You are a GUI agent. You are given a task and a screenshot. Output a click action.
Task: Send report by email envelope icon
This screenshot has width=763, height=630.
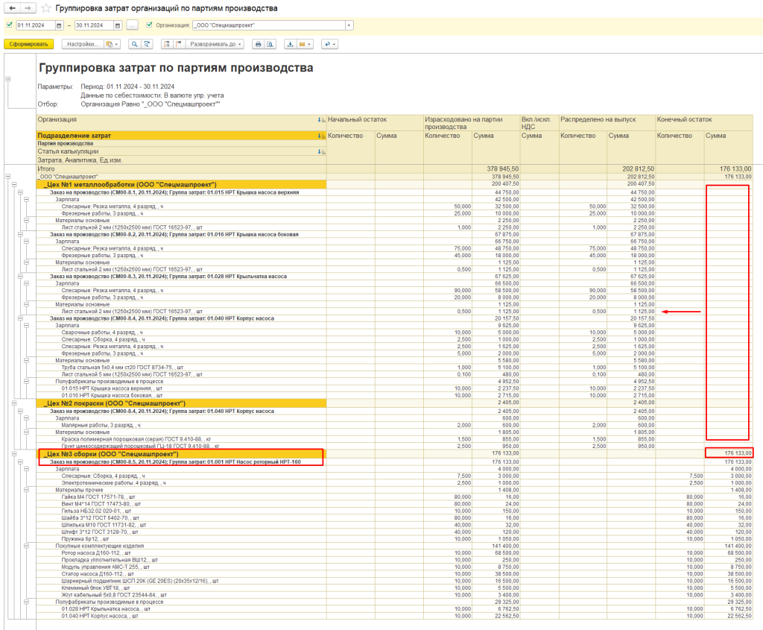coord(305,44)
